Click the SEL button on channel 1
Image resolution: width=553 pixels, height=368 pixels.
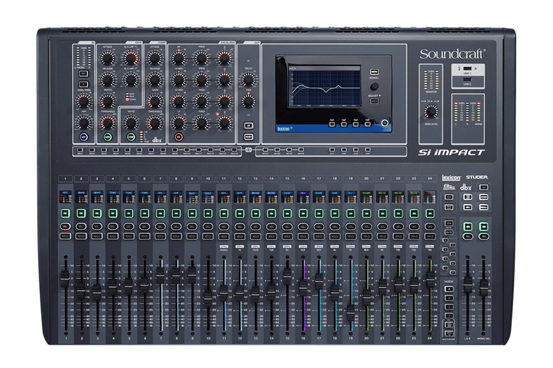coord(65,226)
